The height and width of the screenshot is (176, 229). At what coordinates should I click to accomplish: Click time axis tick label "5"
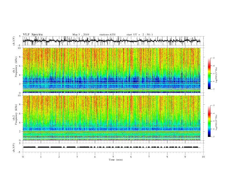tap(113, 157)
